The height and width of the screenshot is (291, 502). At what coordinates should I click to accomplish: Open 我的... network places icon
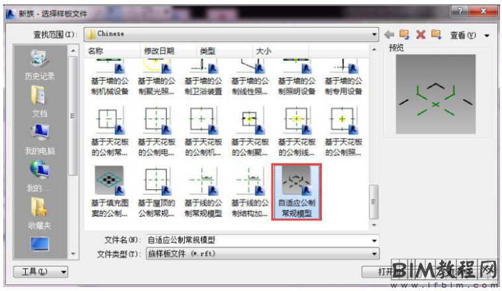[39, 177]
